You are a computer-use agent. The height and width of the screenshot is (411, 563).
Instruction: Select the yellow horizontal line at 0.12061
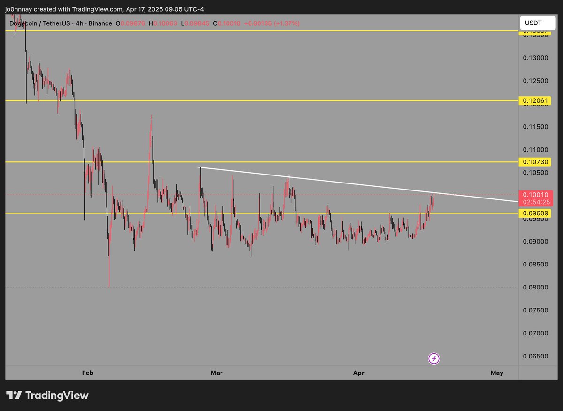tap(262, 100)
